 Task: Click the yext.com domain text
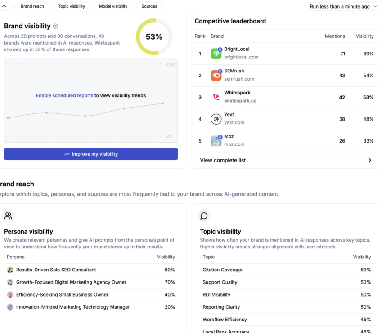pos(234,122)
